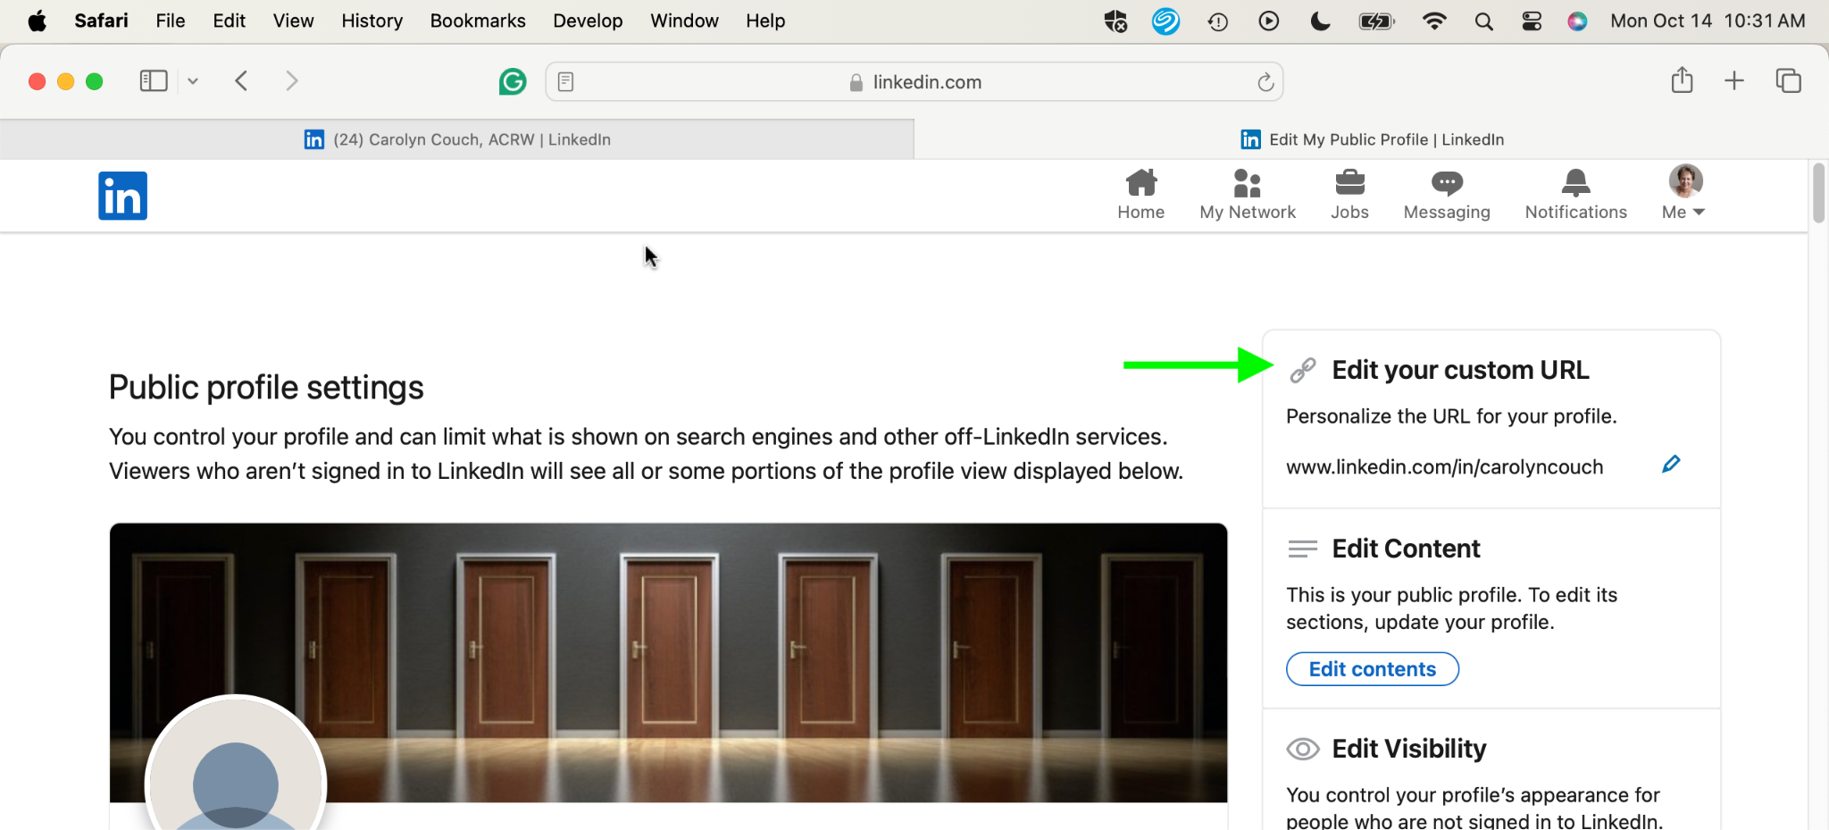Switch to Carolyn Couch, ACRW tab
1829x830 pixels.
pyautogui.click(x=457, y=139)
